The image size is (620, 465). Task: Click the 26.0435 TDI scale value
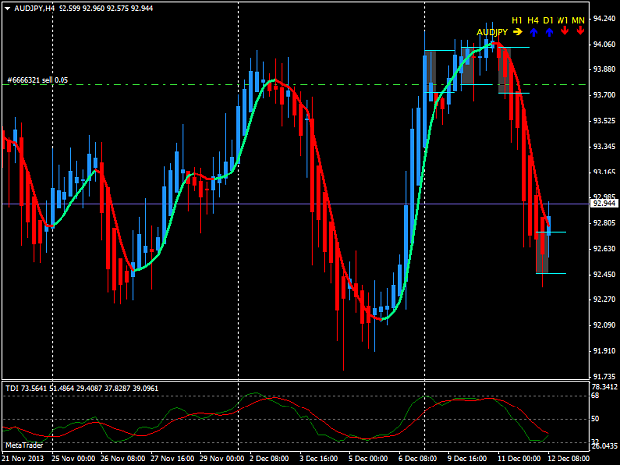[604, 446]
